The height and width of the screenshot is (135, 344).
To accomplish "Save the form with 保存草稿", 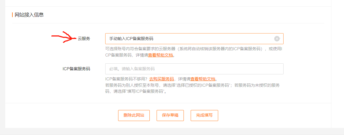I will click(x=170, y=115).
